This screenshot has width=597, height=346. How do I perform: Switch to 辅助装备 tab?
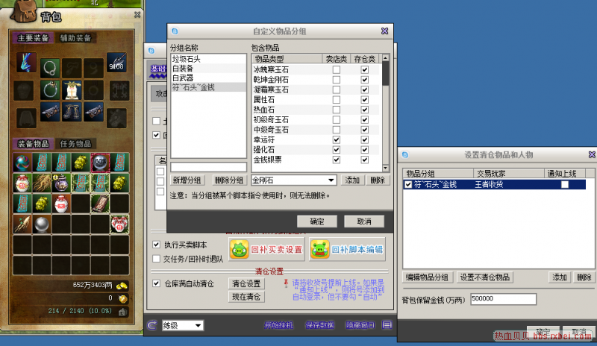76,38
